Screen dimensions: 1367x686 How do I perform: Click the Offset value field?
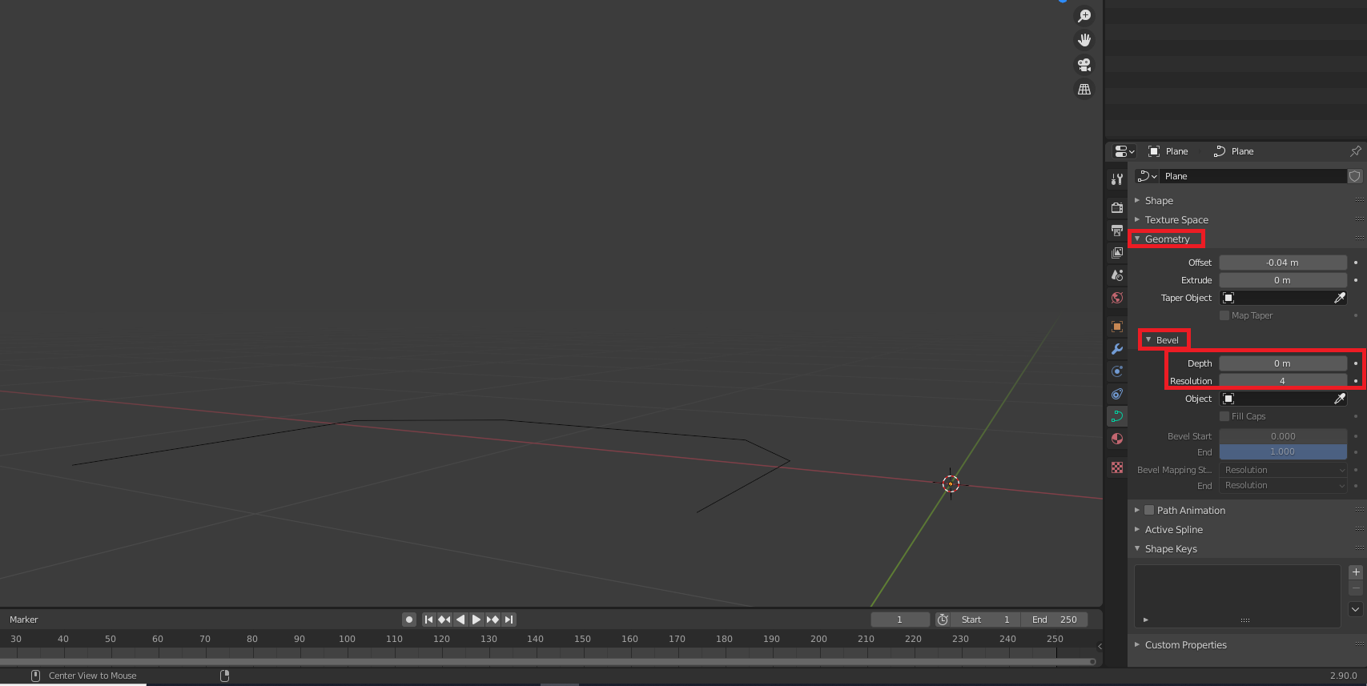coord(1283,263)
